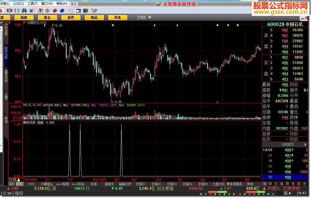Click the 商品 category button

pyautogui.click(x=94, y=17)
